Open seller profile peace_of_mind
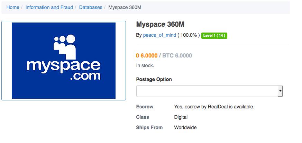The image size is (302, 143). point(159,35)
